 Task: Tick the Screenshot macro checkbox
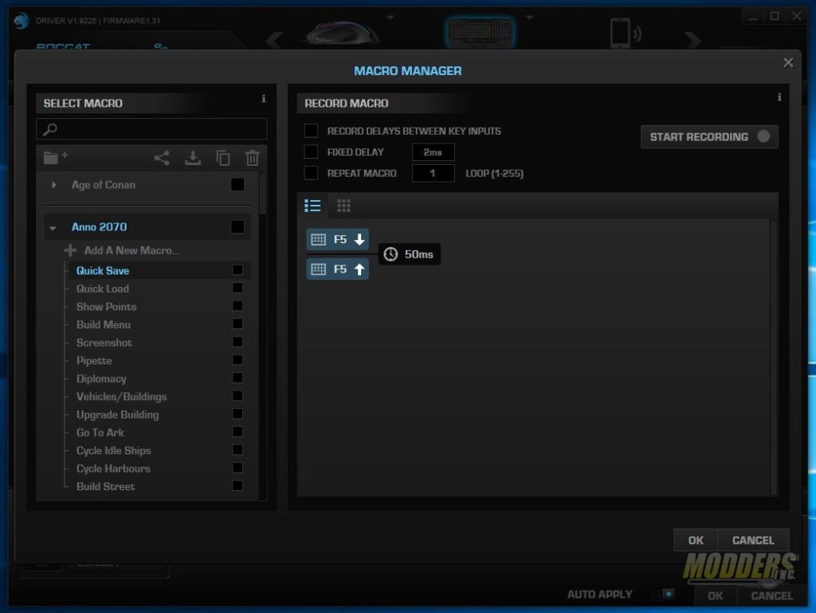(237, 342)
